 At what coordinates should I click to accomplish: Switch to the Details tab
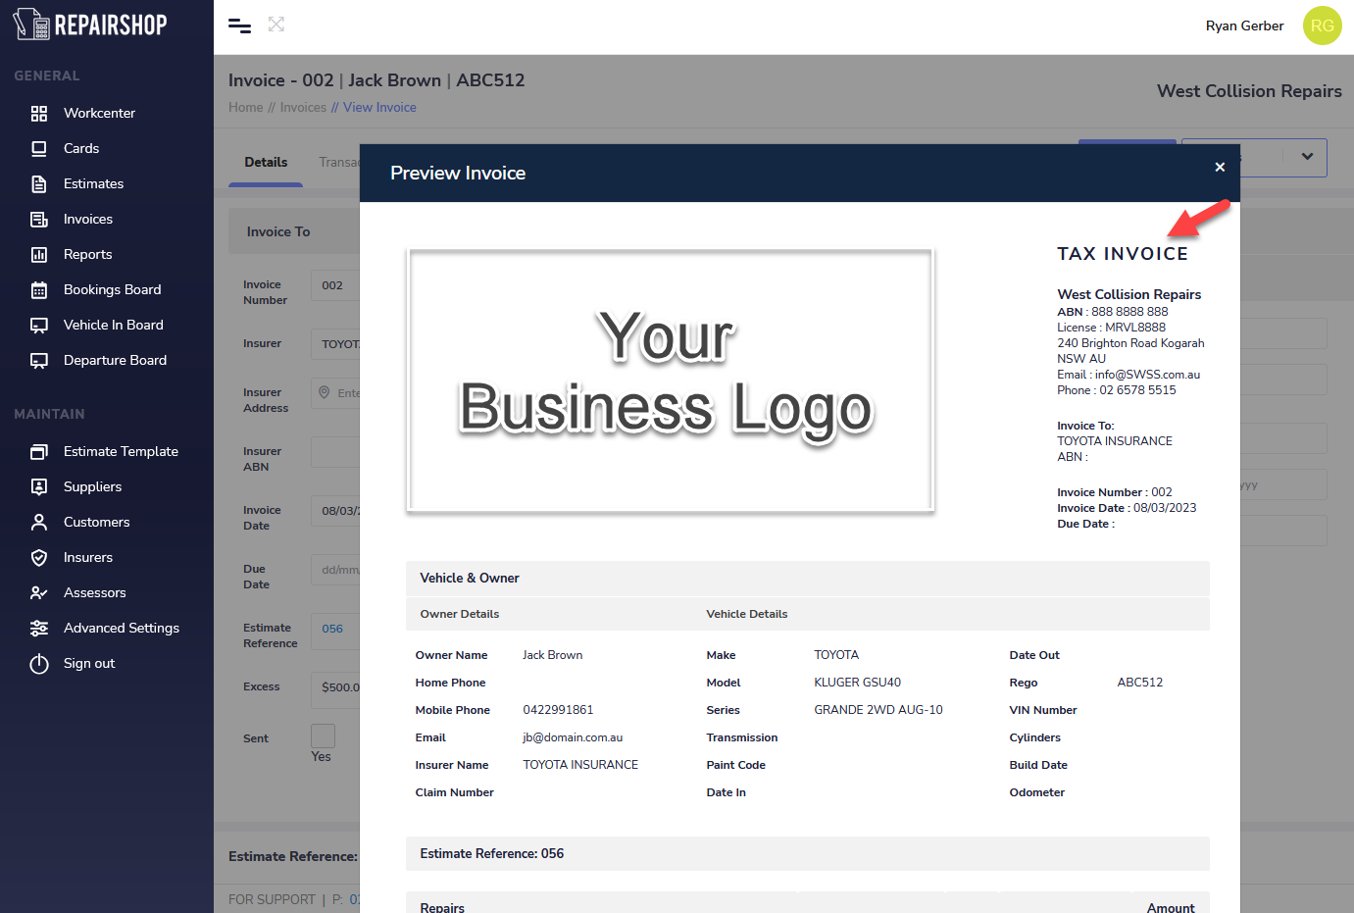tap(266, 163)
